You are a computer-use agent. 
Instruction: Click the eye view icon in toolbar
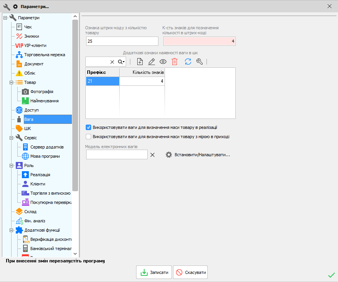[163, 62]
